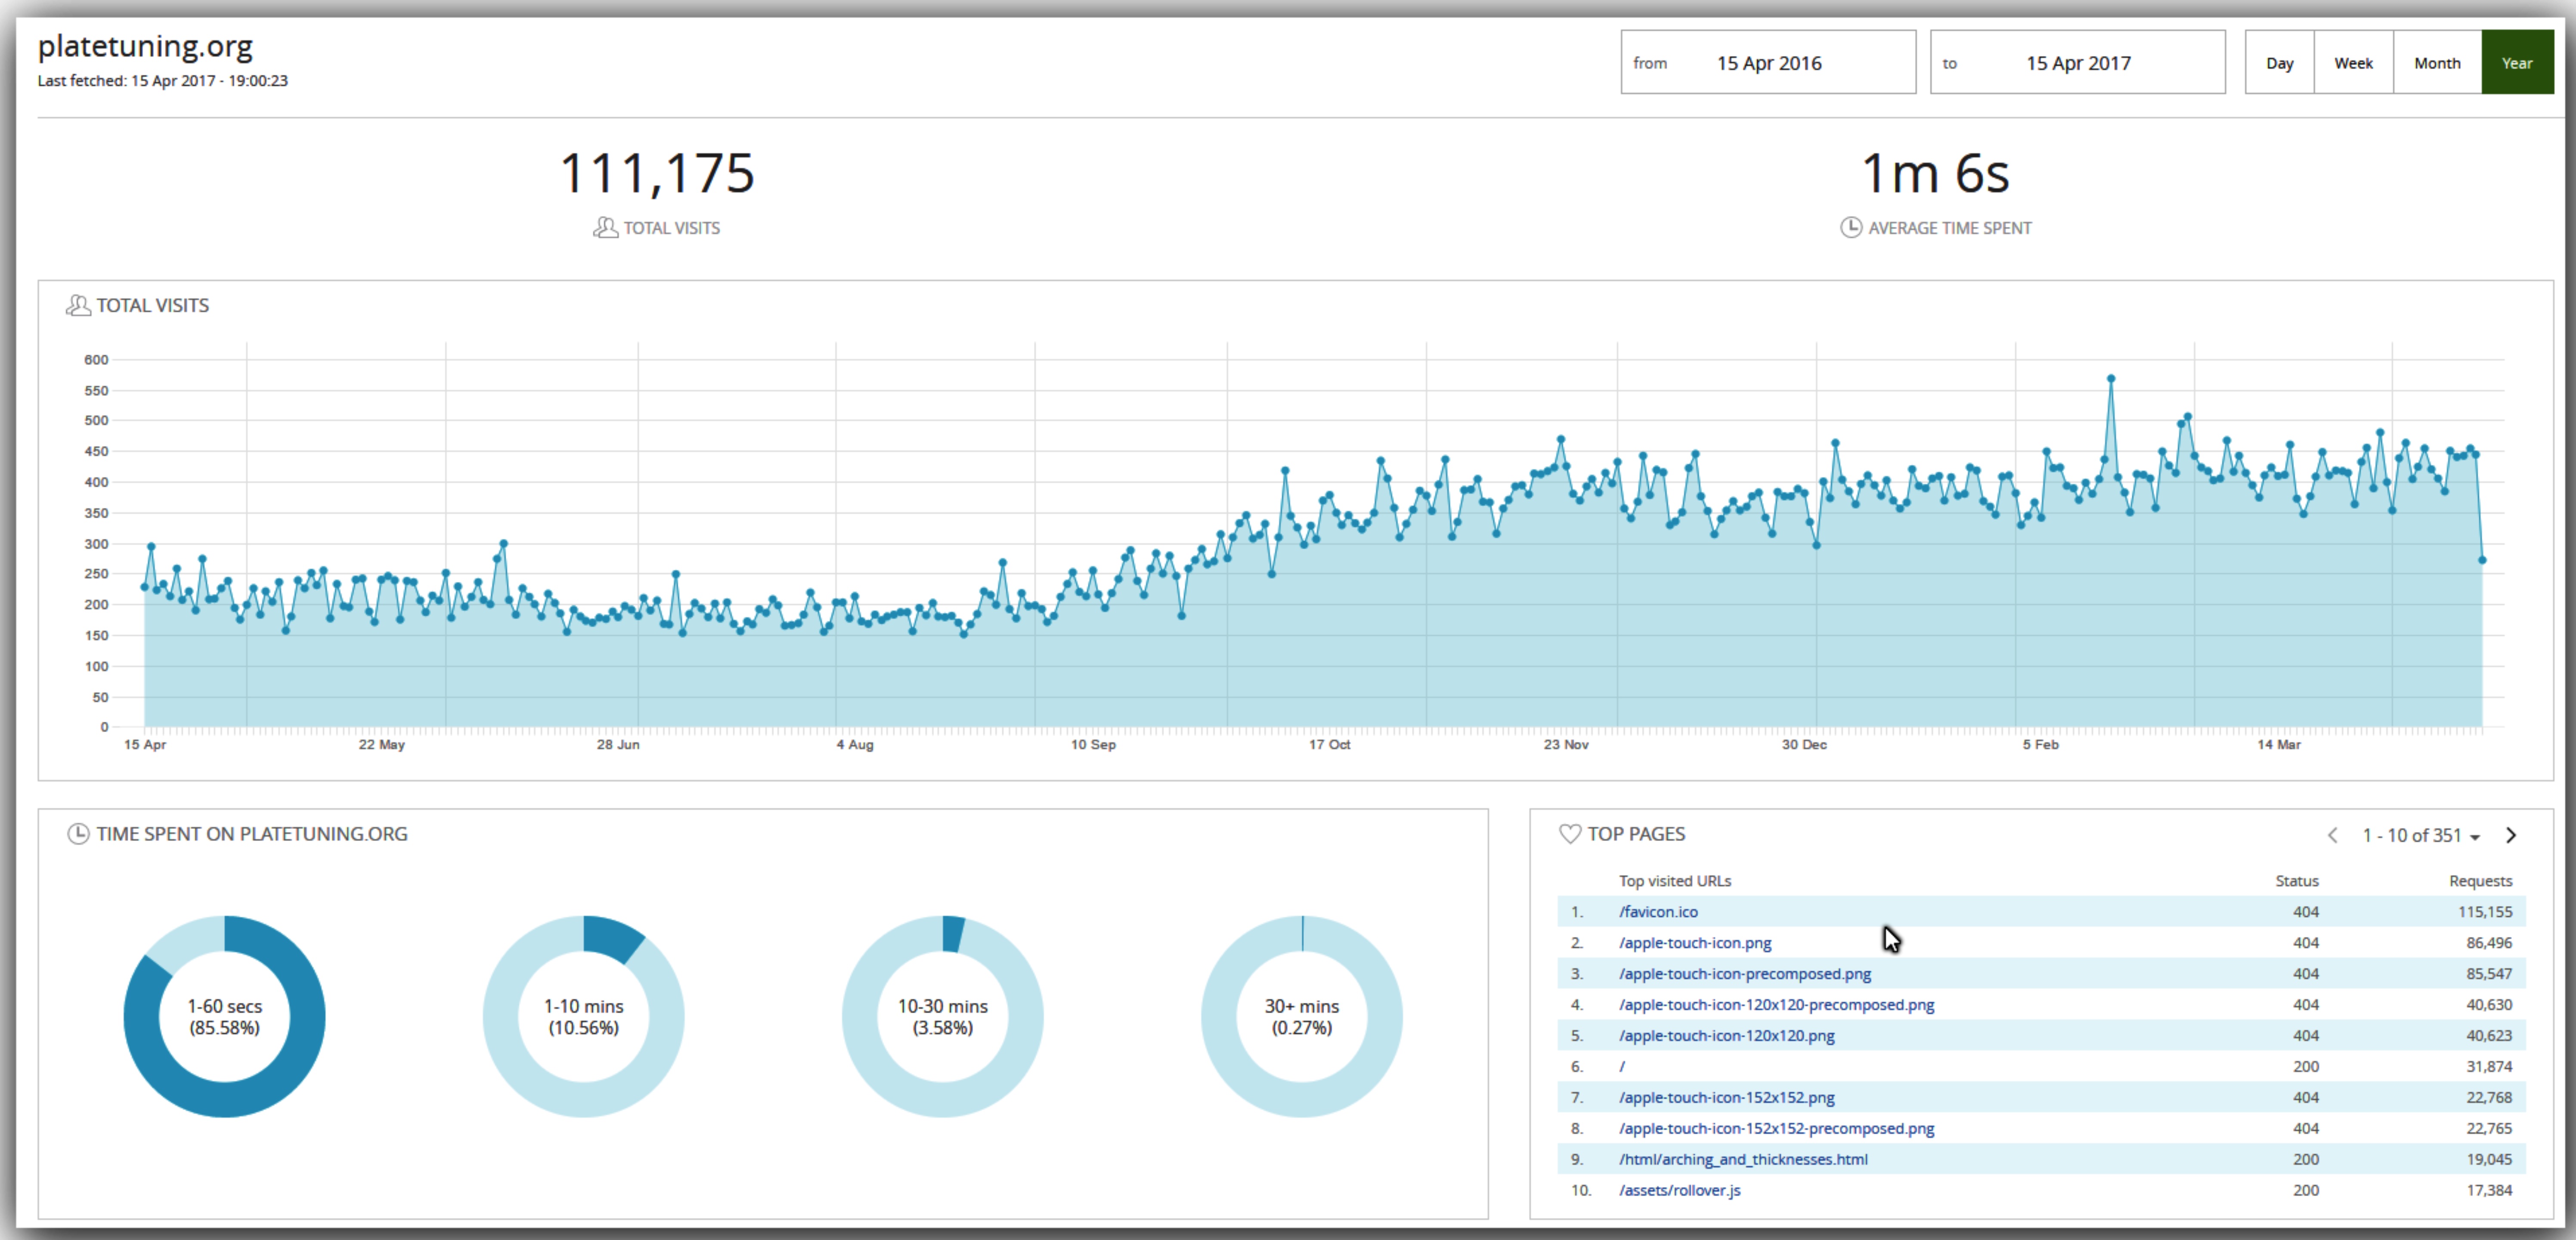This screenshot has width=2576, height=1240.
Task: Open the 1 - 10 of 351 pagination dropdown
Action: [2421, 835]
